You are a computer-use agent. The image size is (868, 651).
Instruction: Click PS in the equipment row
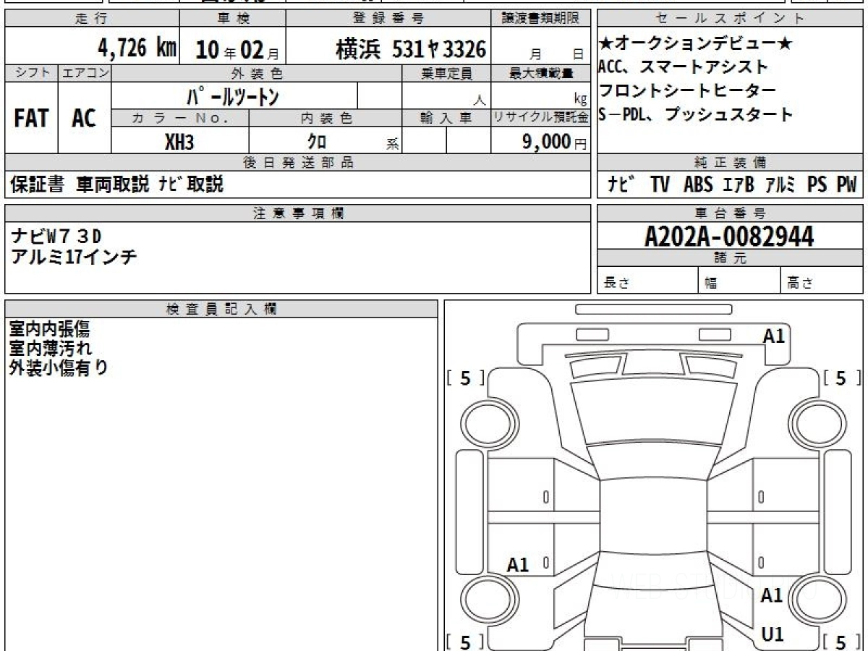[817, 184]
